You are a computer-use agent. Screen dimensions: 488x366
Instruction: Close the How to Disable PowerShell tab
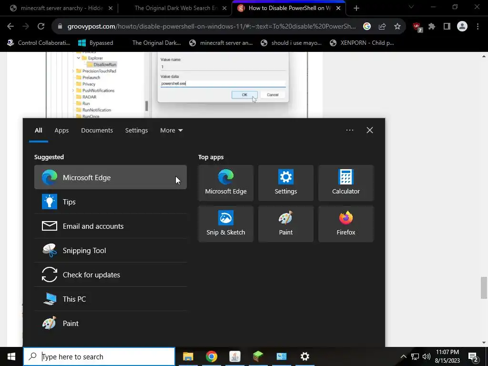pos(338,8)
